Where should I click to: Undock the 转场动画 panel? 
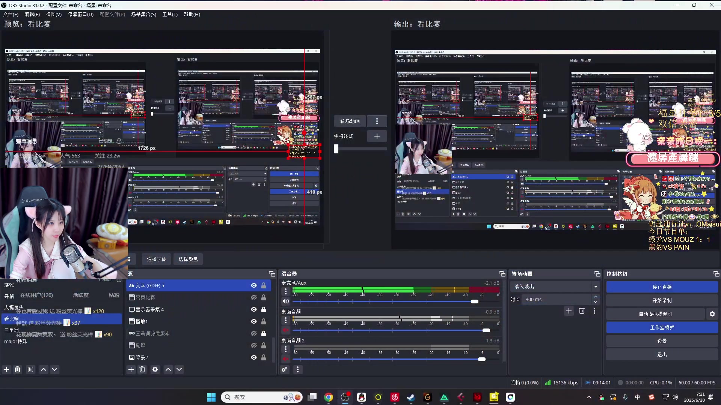(597, 274)
